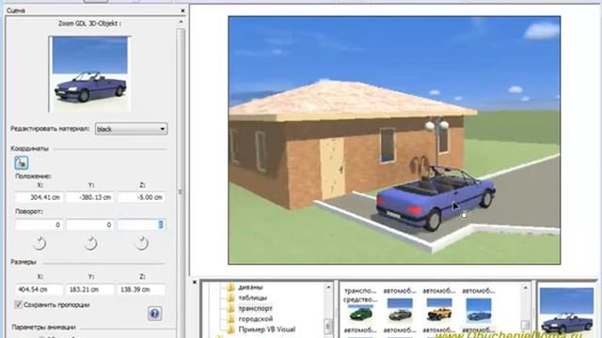Select the blue convertible in the 3D view

pos(436,199)
